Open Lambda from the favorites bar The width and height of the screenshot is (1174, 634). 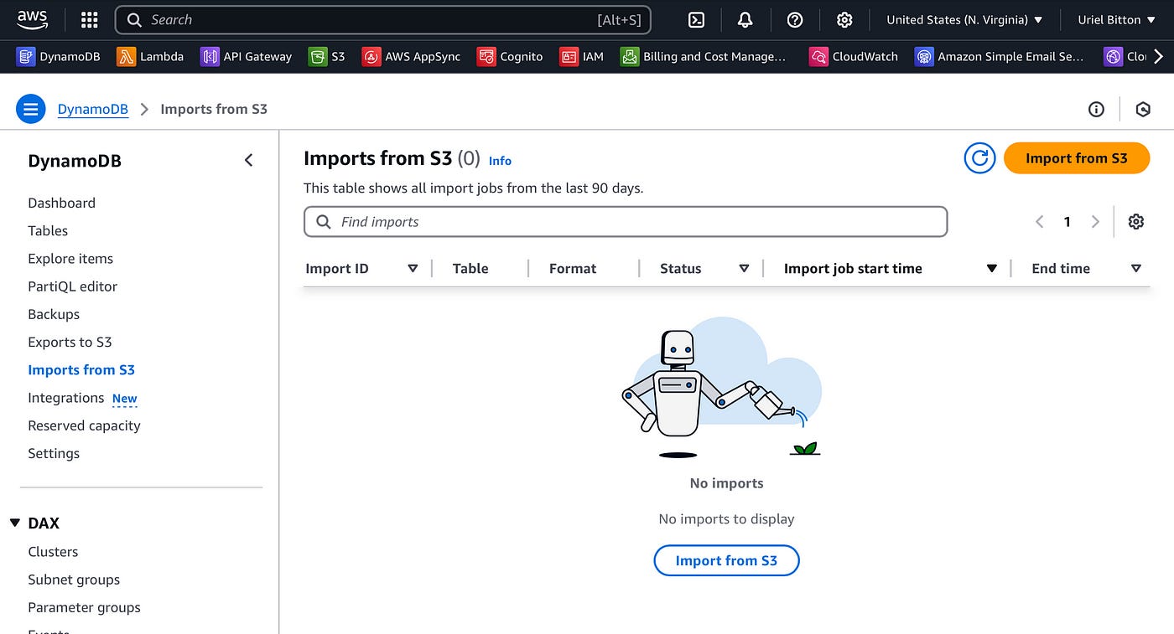(150, 56)
